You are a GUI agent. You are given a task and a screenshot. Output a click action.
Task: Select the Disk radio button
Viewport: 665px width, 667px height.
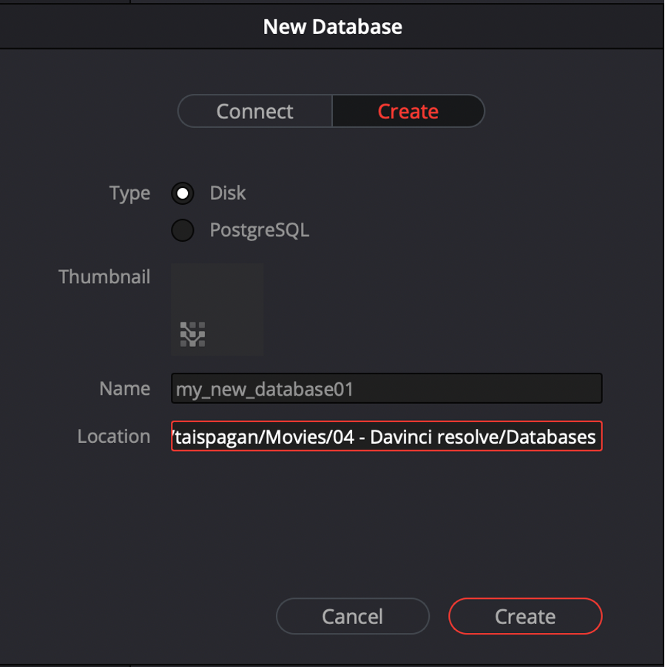pos(183,194)
